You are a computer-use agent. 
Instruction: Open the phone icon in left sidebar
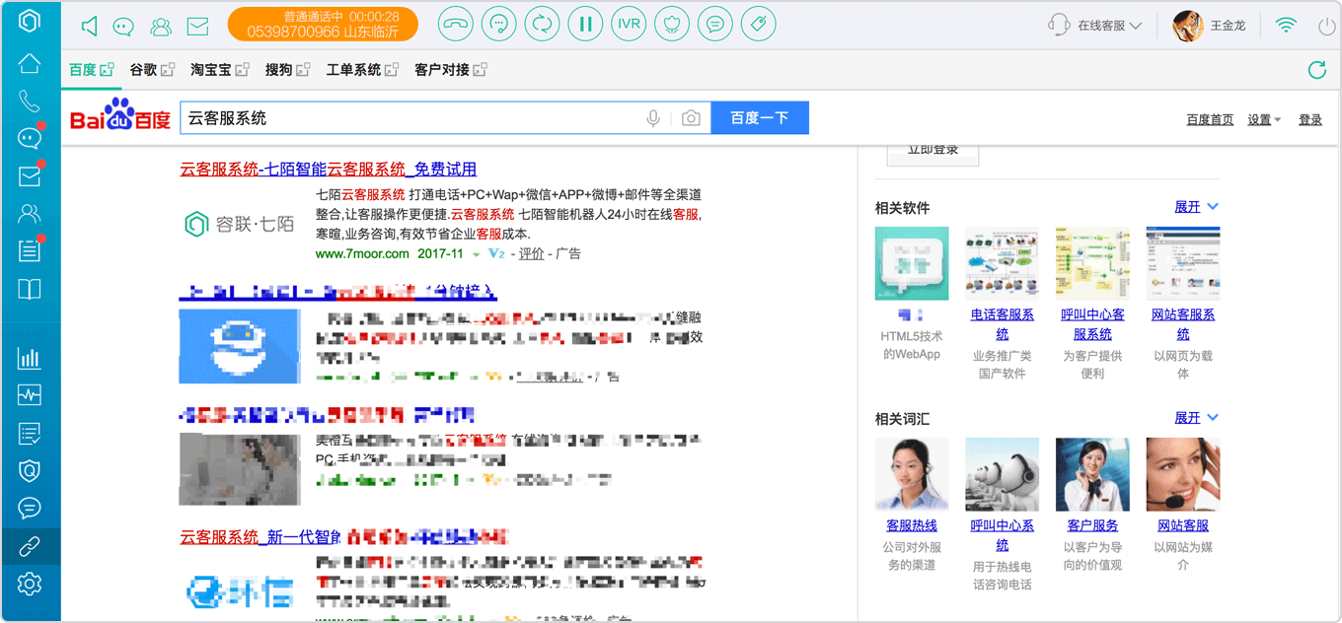click(30, 102)
